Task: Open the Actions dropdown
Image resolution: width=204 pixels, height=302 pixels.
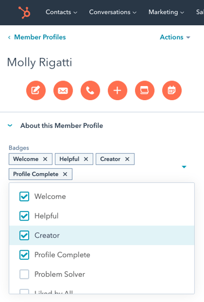Action: pyautogui.click(x=175, y=37)
